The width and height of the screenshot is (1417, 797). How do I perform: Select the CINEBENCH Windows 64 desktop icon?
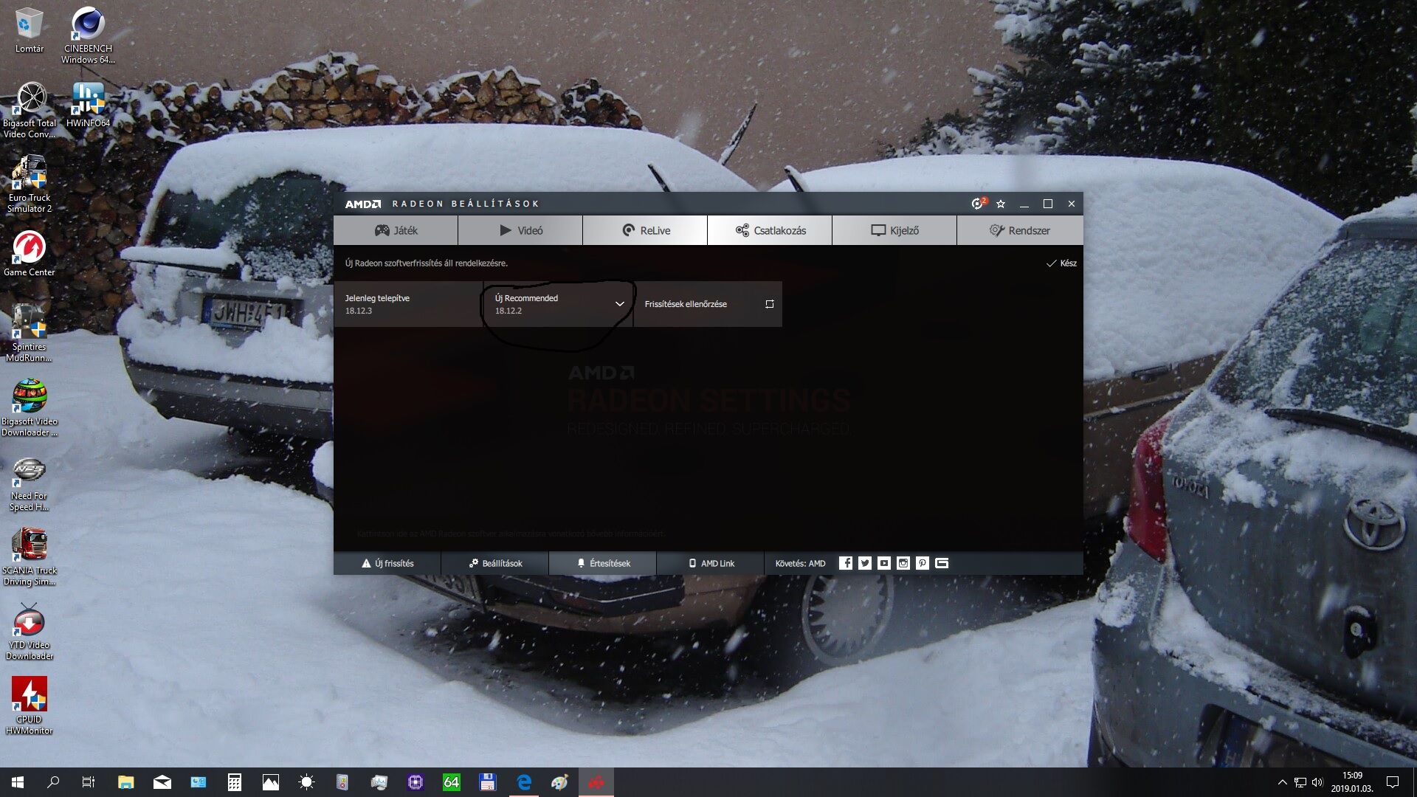point(88,35)
